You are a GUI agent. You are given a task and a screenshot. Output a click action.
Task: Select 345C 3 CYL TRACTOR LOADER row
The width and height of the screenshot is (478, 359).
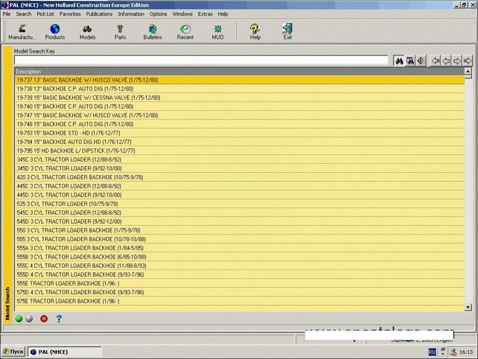coord(239,159)
